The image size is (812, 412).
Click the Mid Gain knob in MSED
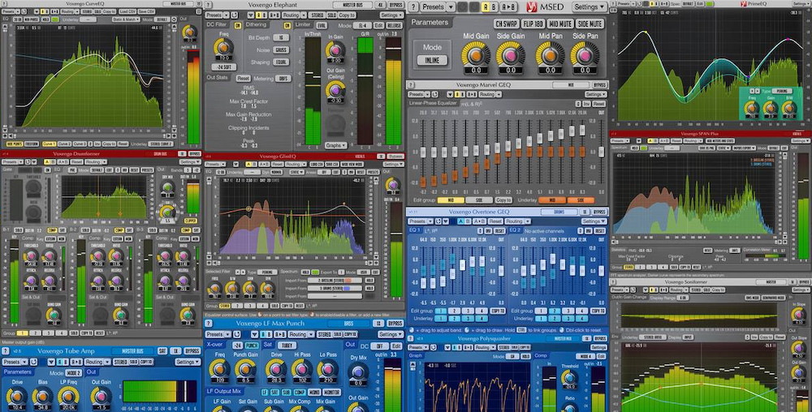(x=475, y=55)
